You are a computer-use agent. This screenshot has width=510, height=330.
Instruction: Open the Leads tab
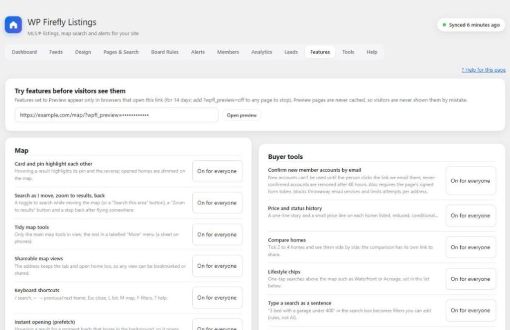coord(291,52)
